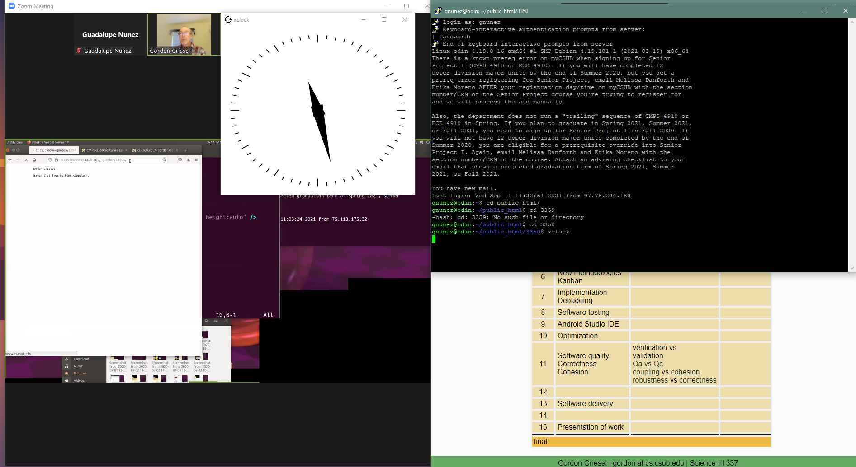Click Screenshot from 2020-07-02 11 file
The height and width of the screenshot is (467, 856).
[x=139, y=364]
